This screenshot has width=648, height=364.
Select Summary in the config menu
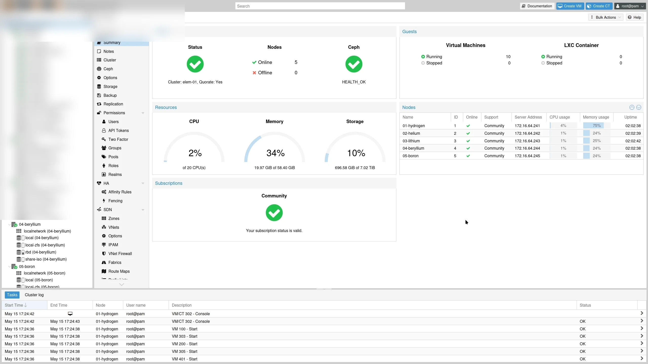click(x=121, y=43)
